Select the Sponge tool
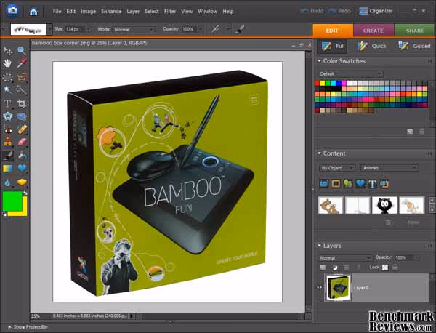The width and height of the screenshot is (436, 333). coord(22,182)
